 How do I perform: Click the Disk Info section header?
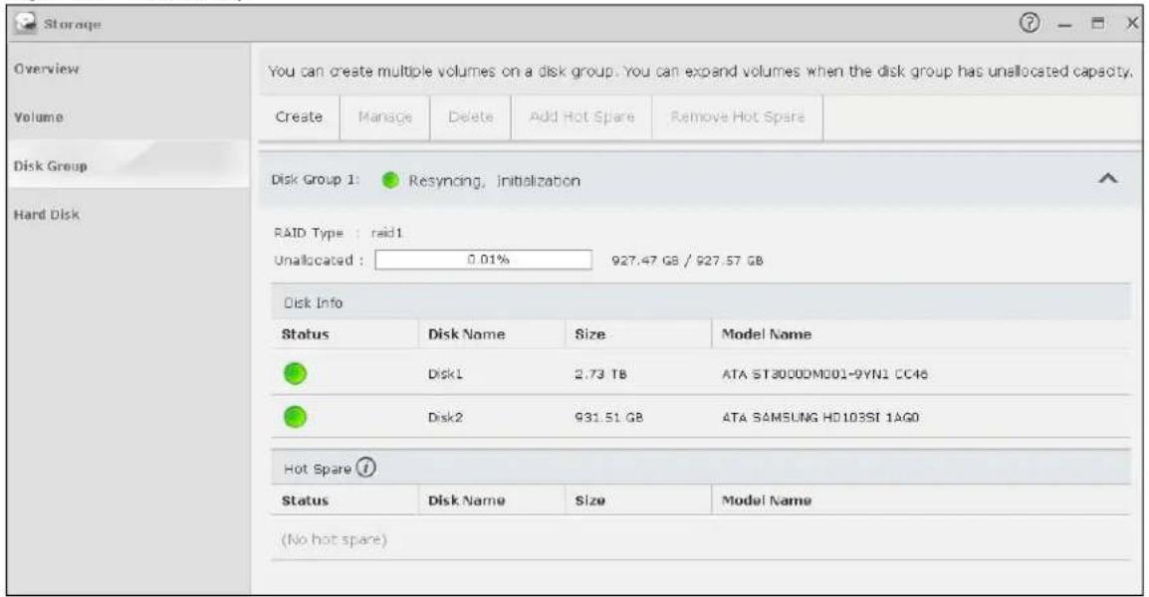coord(701,302)
